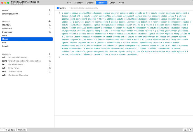Select the ccmp Glyph Composition feature
Viewport: 193px width, 132px height.
click(26, 61)
